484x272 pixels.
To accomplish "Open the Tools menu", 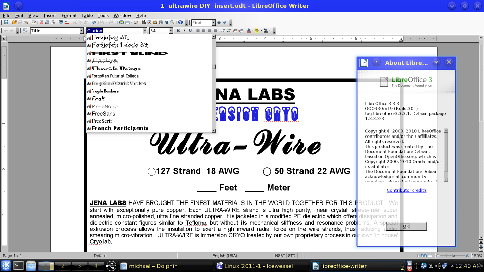I will tap(103, 16).
